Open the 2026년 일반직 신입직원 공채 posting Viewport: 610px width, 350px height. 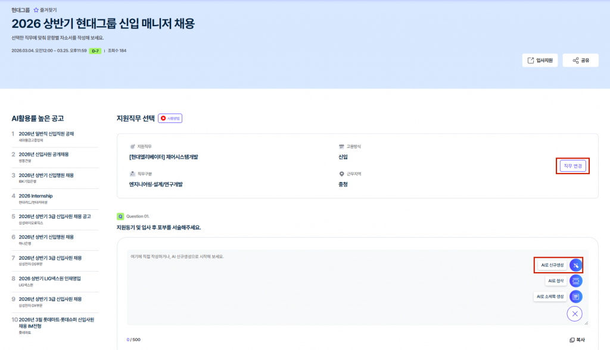click(x=46, y=134)
